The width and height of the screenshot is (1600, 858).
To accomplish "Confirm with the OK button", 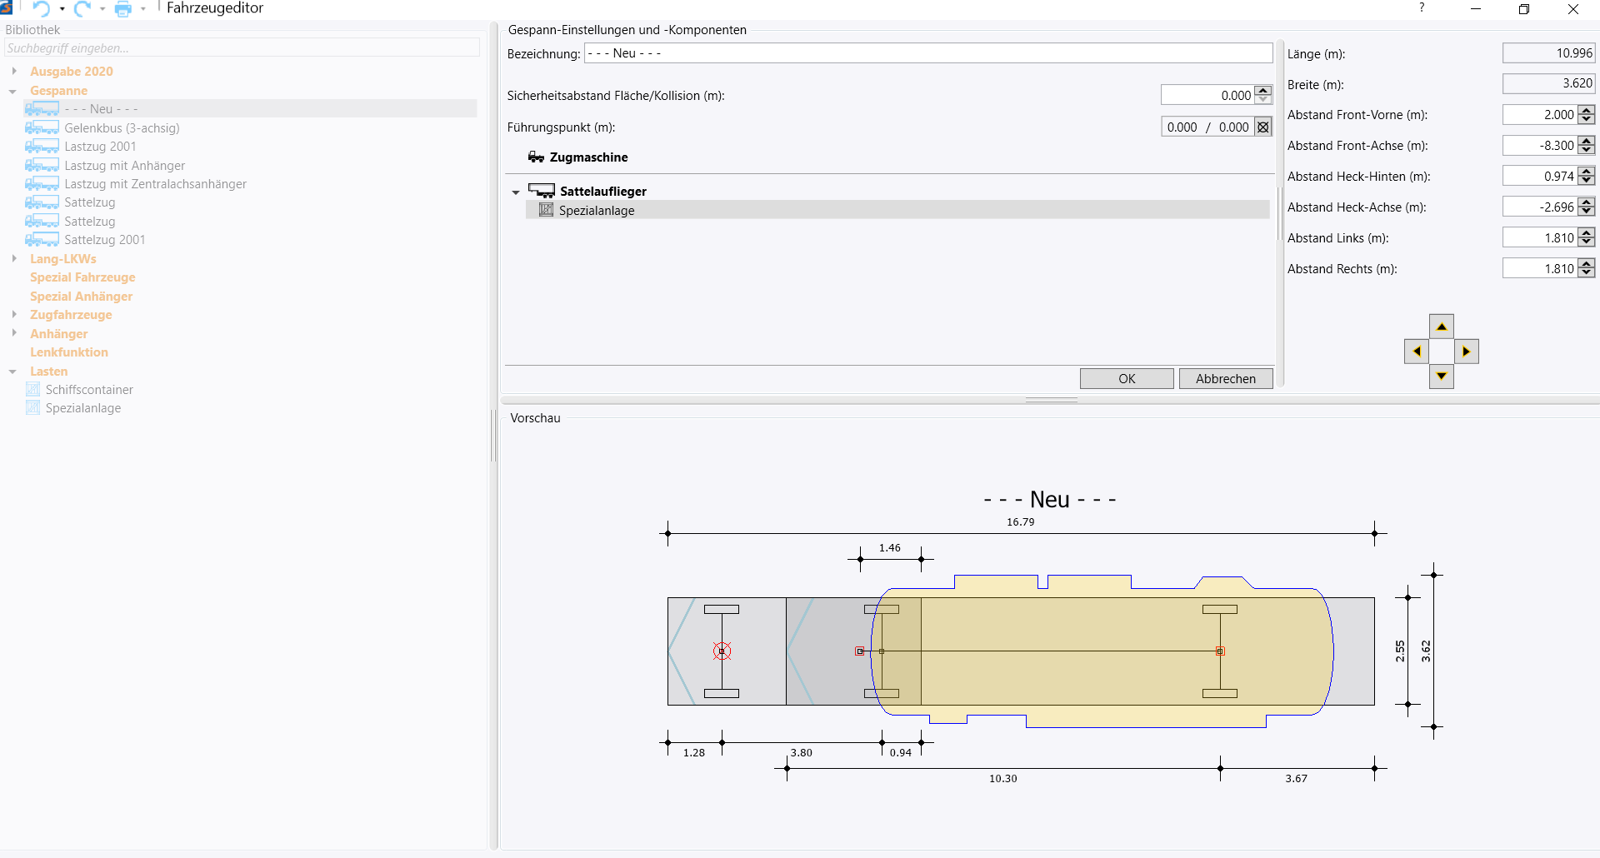I will point(1127,378).
